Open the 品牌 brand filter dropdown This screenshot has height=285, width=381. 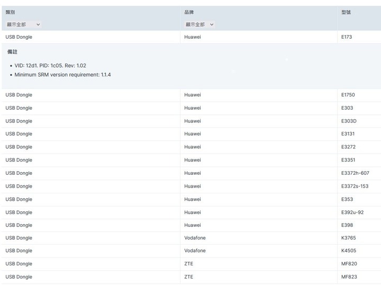click(199, 24)
